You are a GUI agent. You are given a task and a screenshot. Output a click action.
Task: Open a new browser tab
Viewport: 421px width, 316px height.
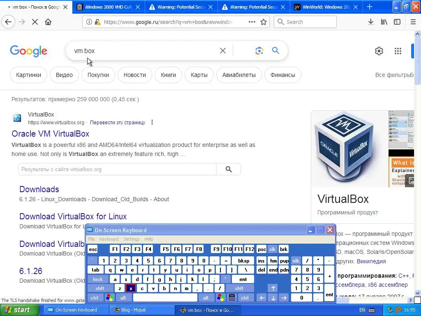(x=370, y=7)
